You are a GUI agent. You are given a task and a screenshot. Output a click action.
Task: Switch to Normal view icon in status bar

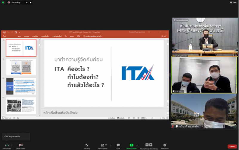[x=129, y=118]
